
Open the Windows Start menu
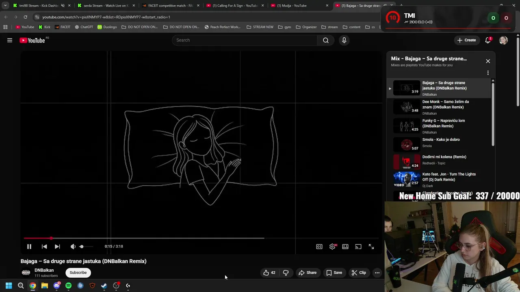9,286
